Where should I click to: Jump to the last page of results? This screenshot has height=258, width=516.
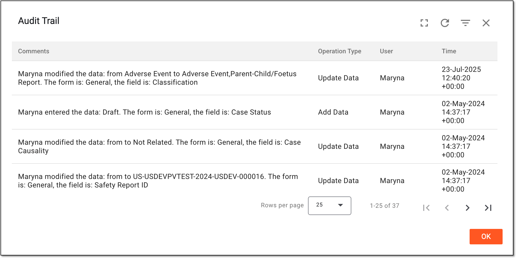(x=488, y=208)
